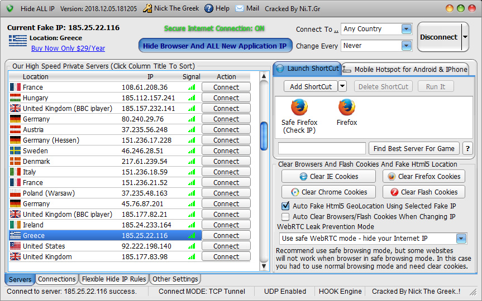Select IP address 80.240.29.76 cell

tap(142, 119)
